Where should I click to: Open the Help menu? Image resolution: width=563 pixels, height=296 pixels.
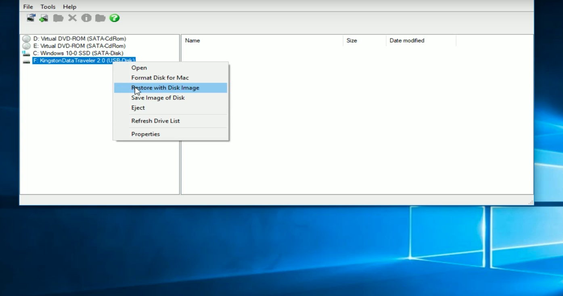point(69,7)
